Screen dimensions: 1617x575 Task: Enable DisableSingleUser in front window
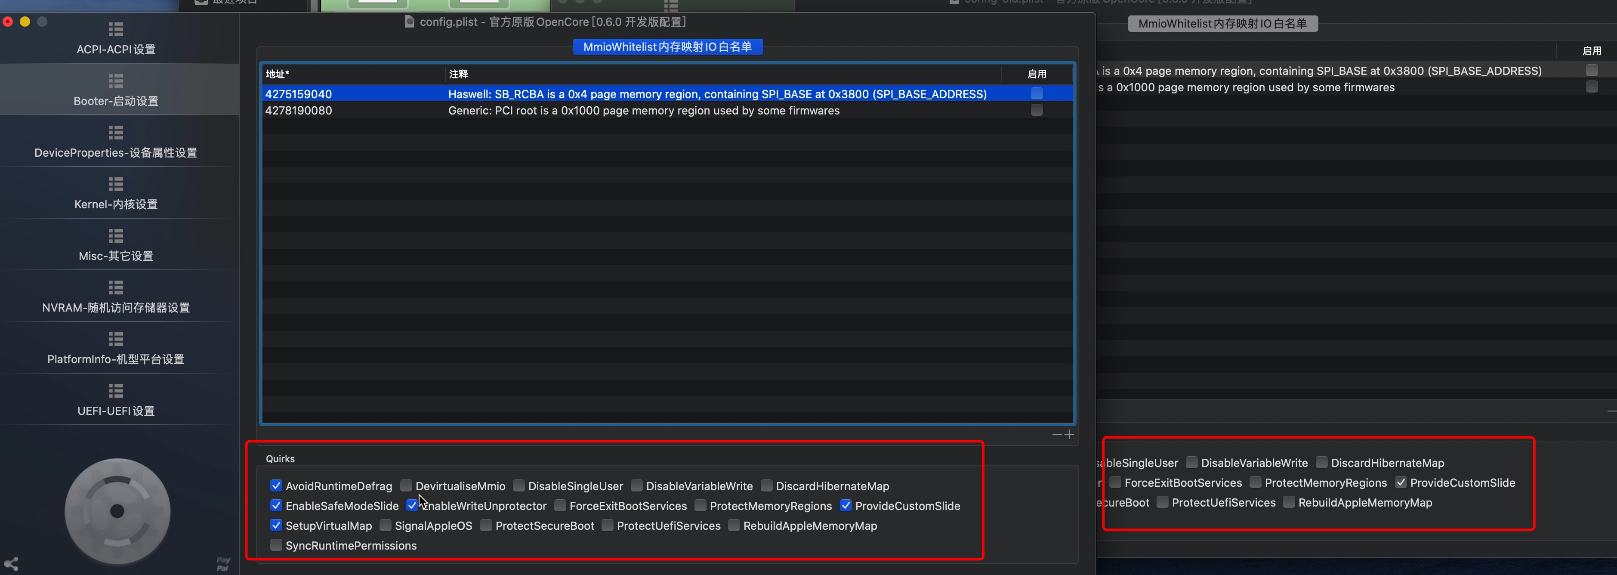pyautogui.click(x=518, y=485)
